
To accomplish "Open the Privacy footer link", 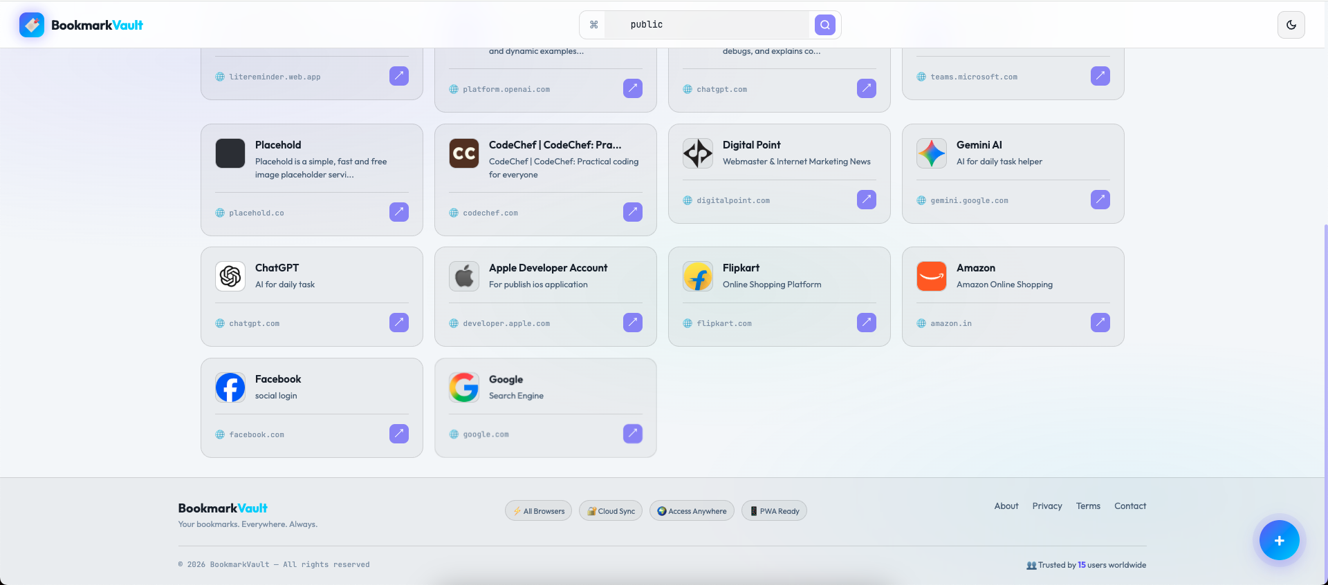I will tap(1047, 506).
